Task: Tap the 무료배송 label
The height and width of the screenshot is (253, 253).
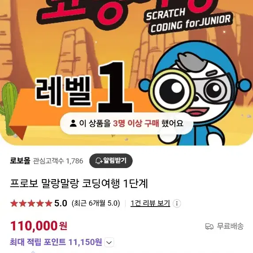Action: point(230,226)
